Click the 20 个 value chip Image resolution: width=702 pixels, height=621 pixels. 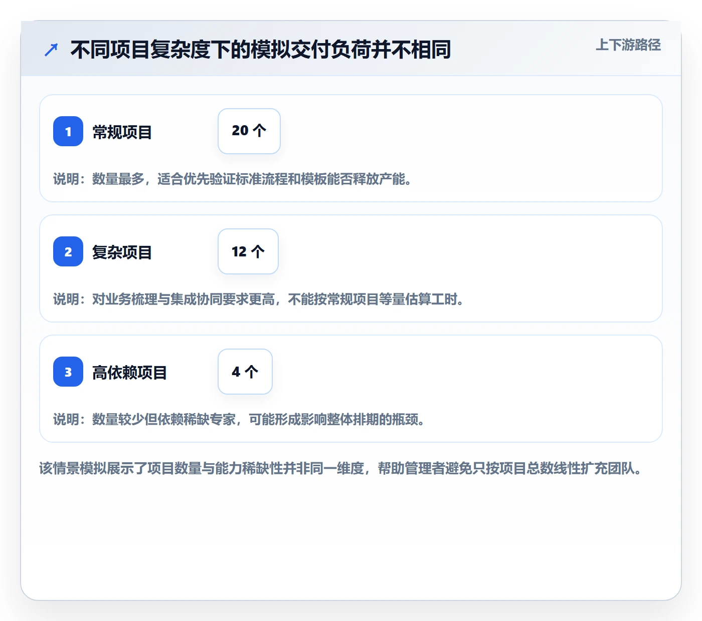click(x=249, y=131)
